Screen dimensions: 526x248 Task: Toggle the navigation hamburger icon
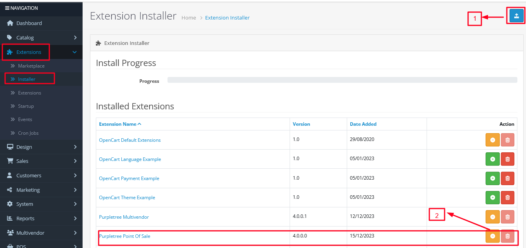7,8
